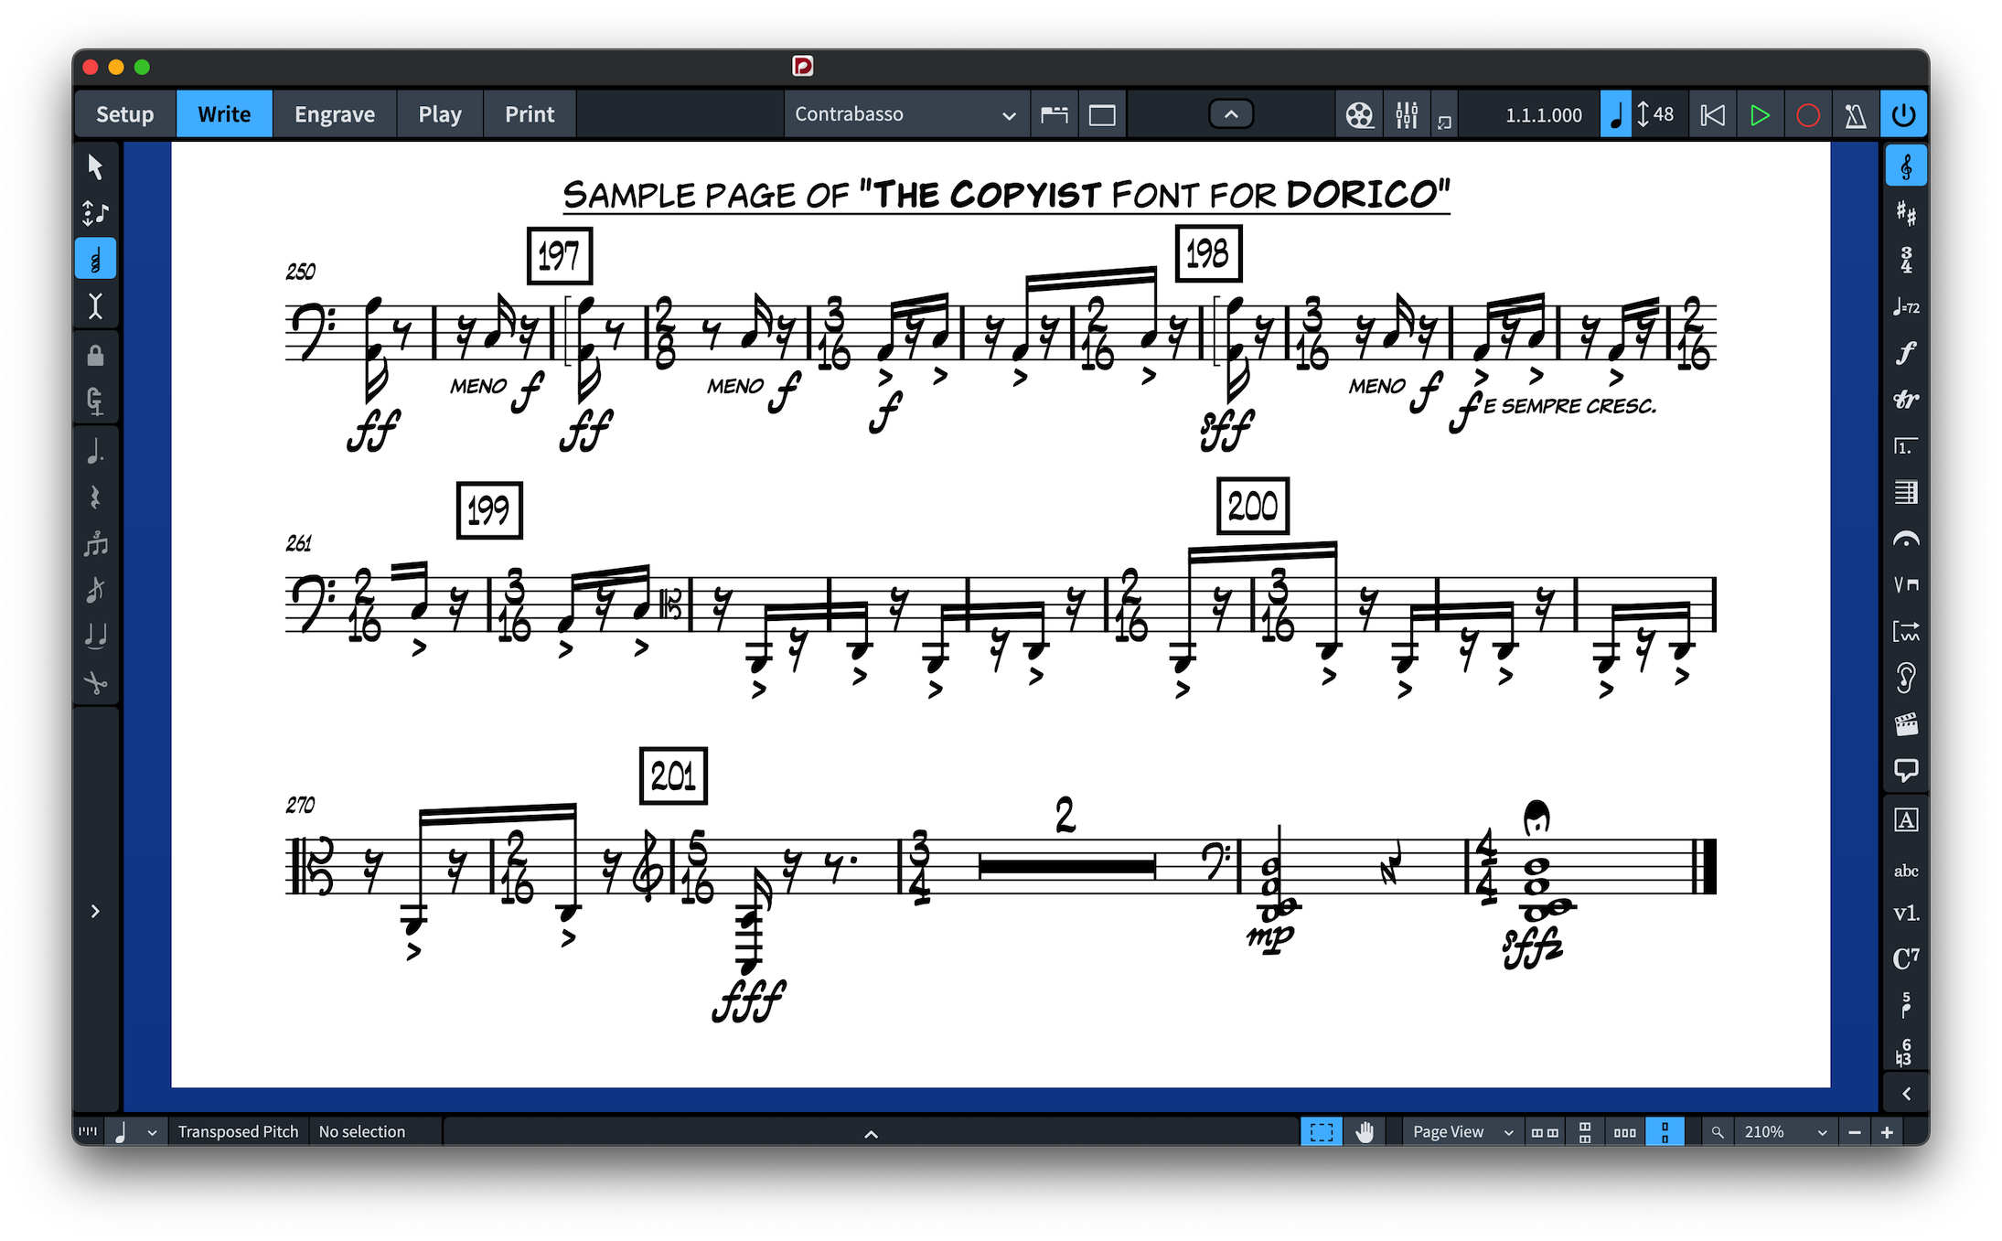
Task: Toggle the blue Activate Project power button
Action: (1903, 115)
